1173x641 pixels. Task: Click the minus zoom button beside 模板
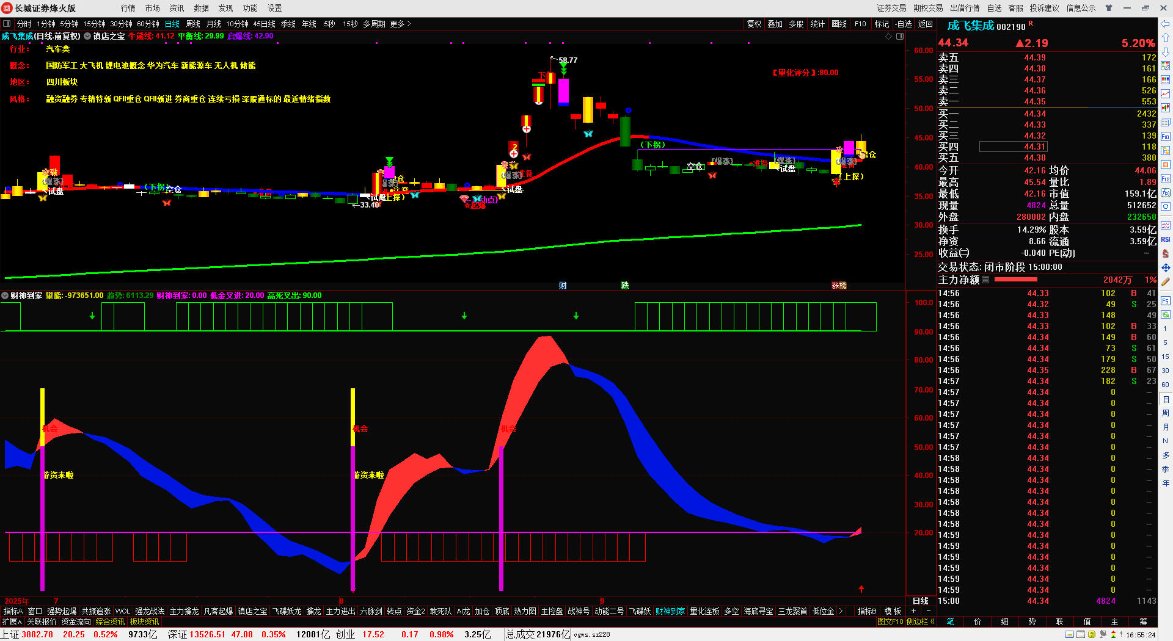click(x=929, y=611)
